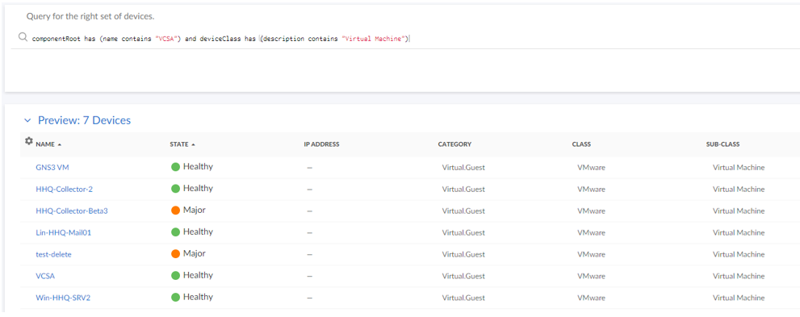Click Virtual.Guest category in test-delete row
This screenshot has width=800, height=317.
click(x=463, y=254)
